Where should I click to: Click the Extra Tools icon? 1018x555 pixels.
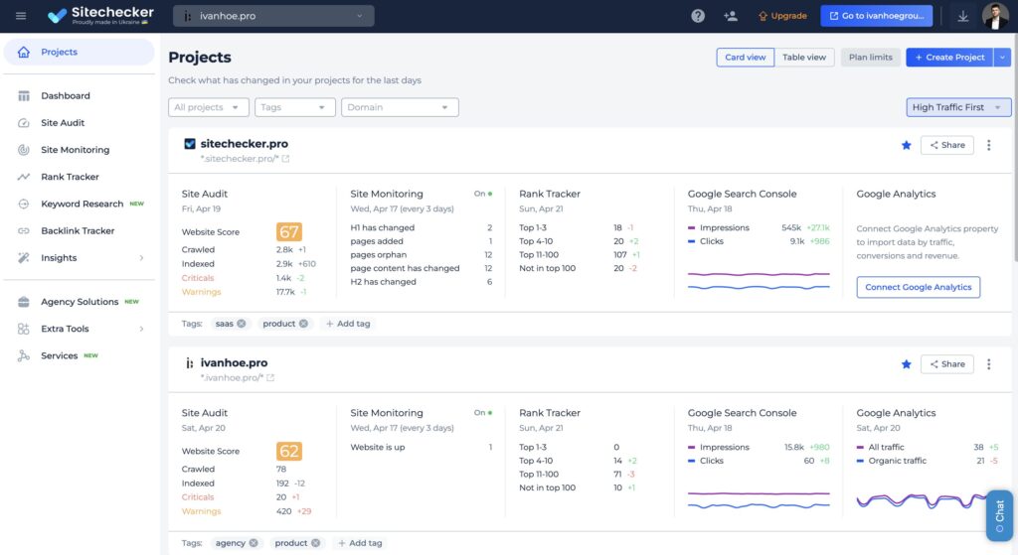click(x=24, y=329)
